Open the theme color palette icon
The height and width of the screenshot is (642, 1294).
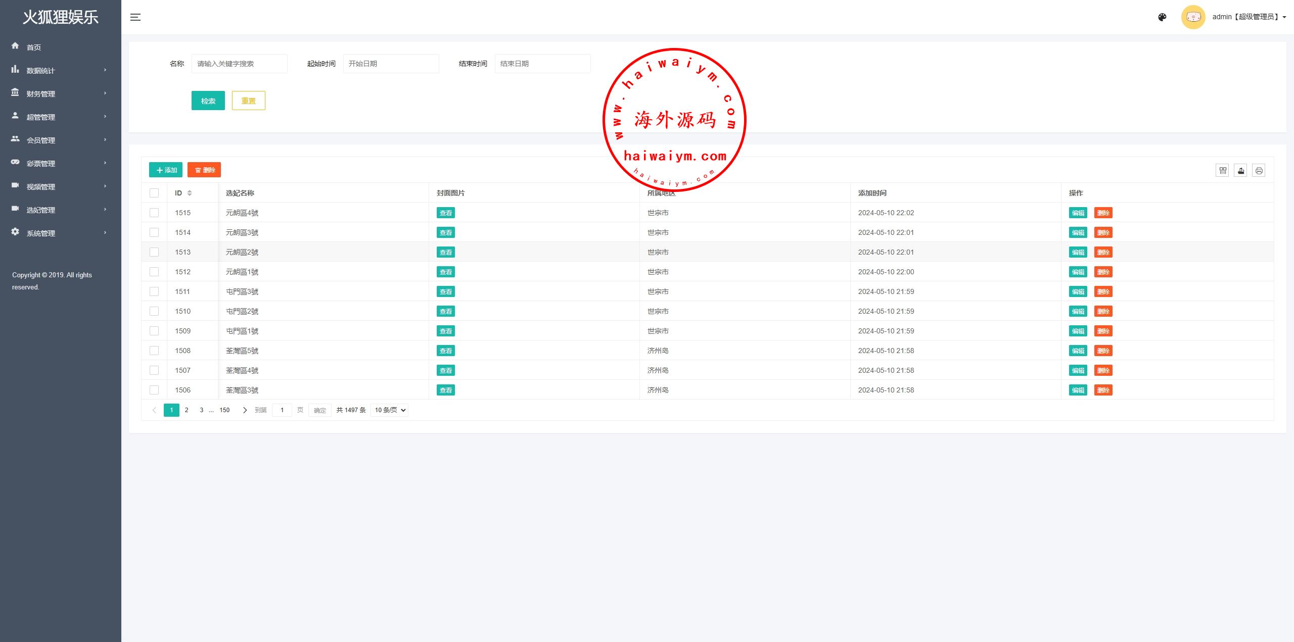1162,17
